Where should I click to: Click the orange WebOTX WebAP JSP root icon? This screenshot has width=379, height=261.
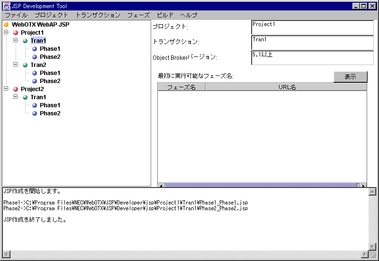(x=6, y=25)
